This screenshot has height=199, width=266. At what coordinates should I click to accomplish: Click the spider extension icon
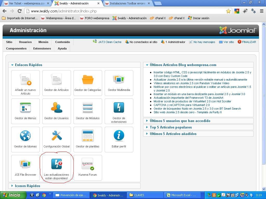[x=245, y=11]
